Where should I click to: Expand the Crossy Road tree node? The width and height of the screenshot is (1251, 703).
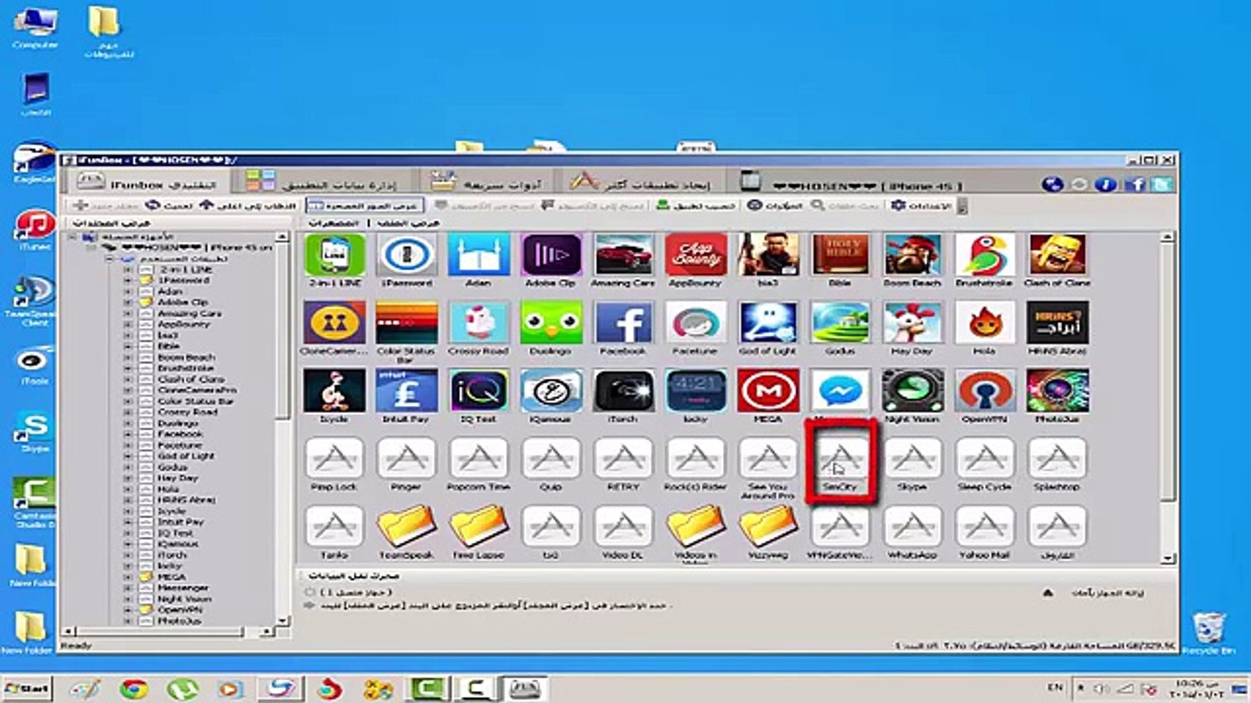coord(128,412)
